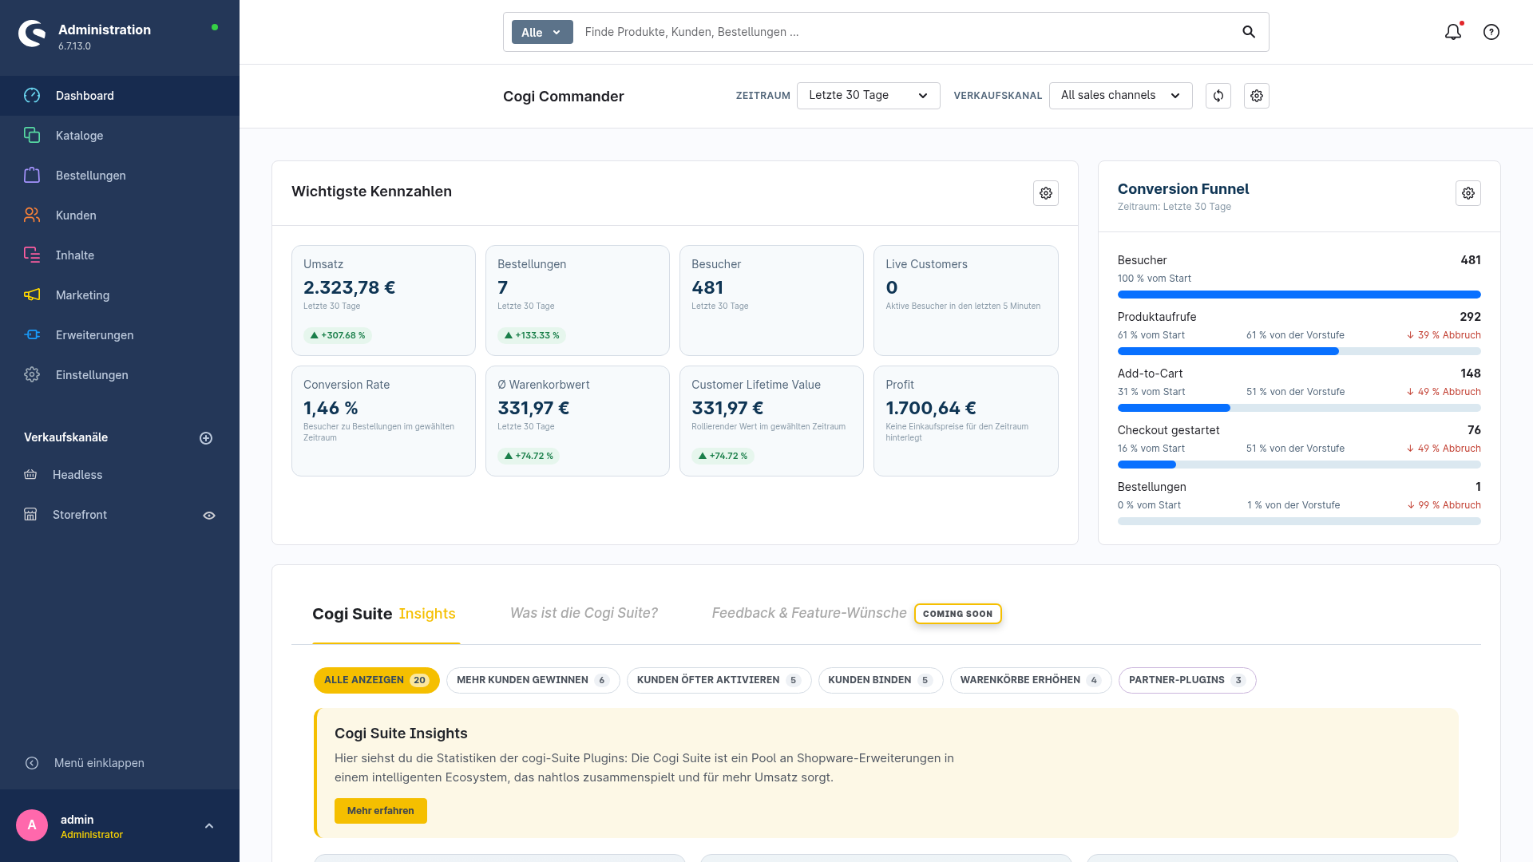Open Erweiterungen menu item
The image size is (1533, 862).
120,335
